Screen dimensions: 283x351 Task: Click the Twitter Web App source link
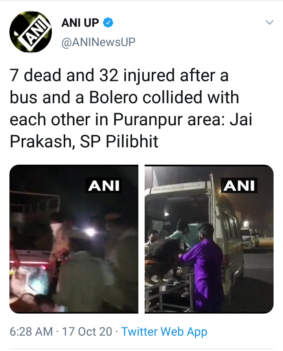tap(164, 332)
